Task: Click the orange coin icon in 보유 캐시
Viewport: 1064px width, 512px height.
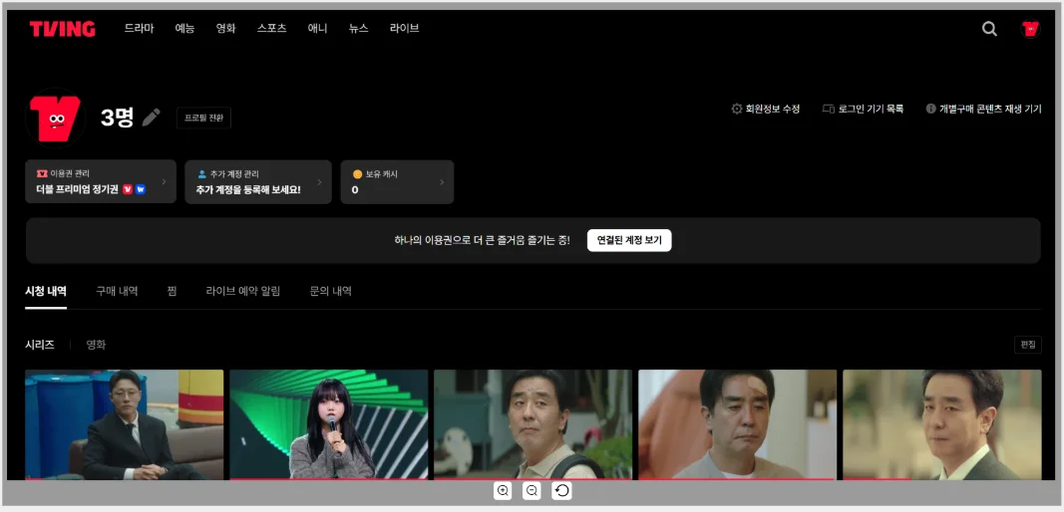Action: [358, 173]
